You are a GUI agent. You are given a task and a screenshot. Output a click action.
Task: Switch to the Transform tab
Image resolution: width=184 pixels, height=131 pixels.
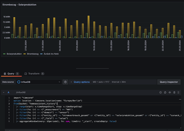(x=34, y=74)
